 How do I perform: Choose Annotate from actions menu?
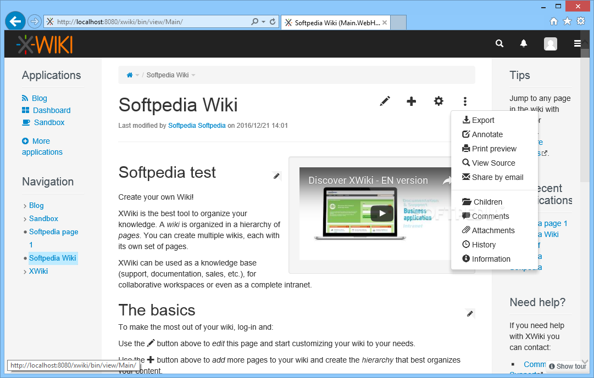(482, 134)
